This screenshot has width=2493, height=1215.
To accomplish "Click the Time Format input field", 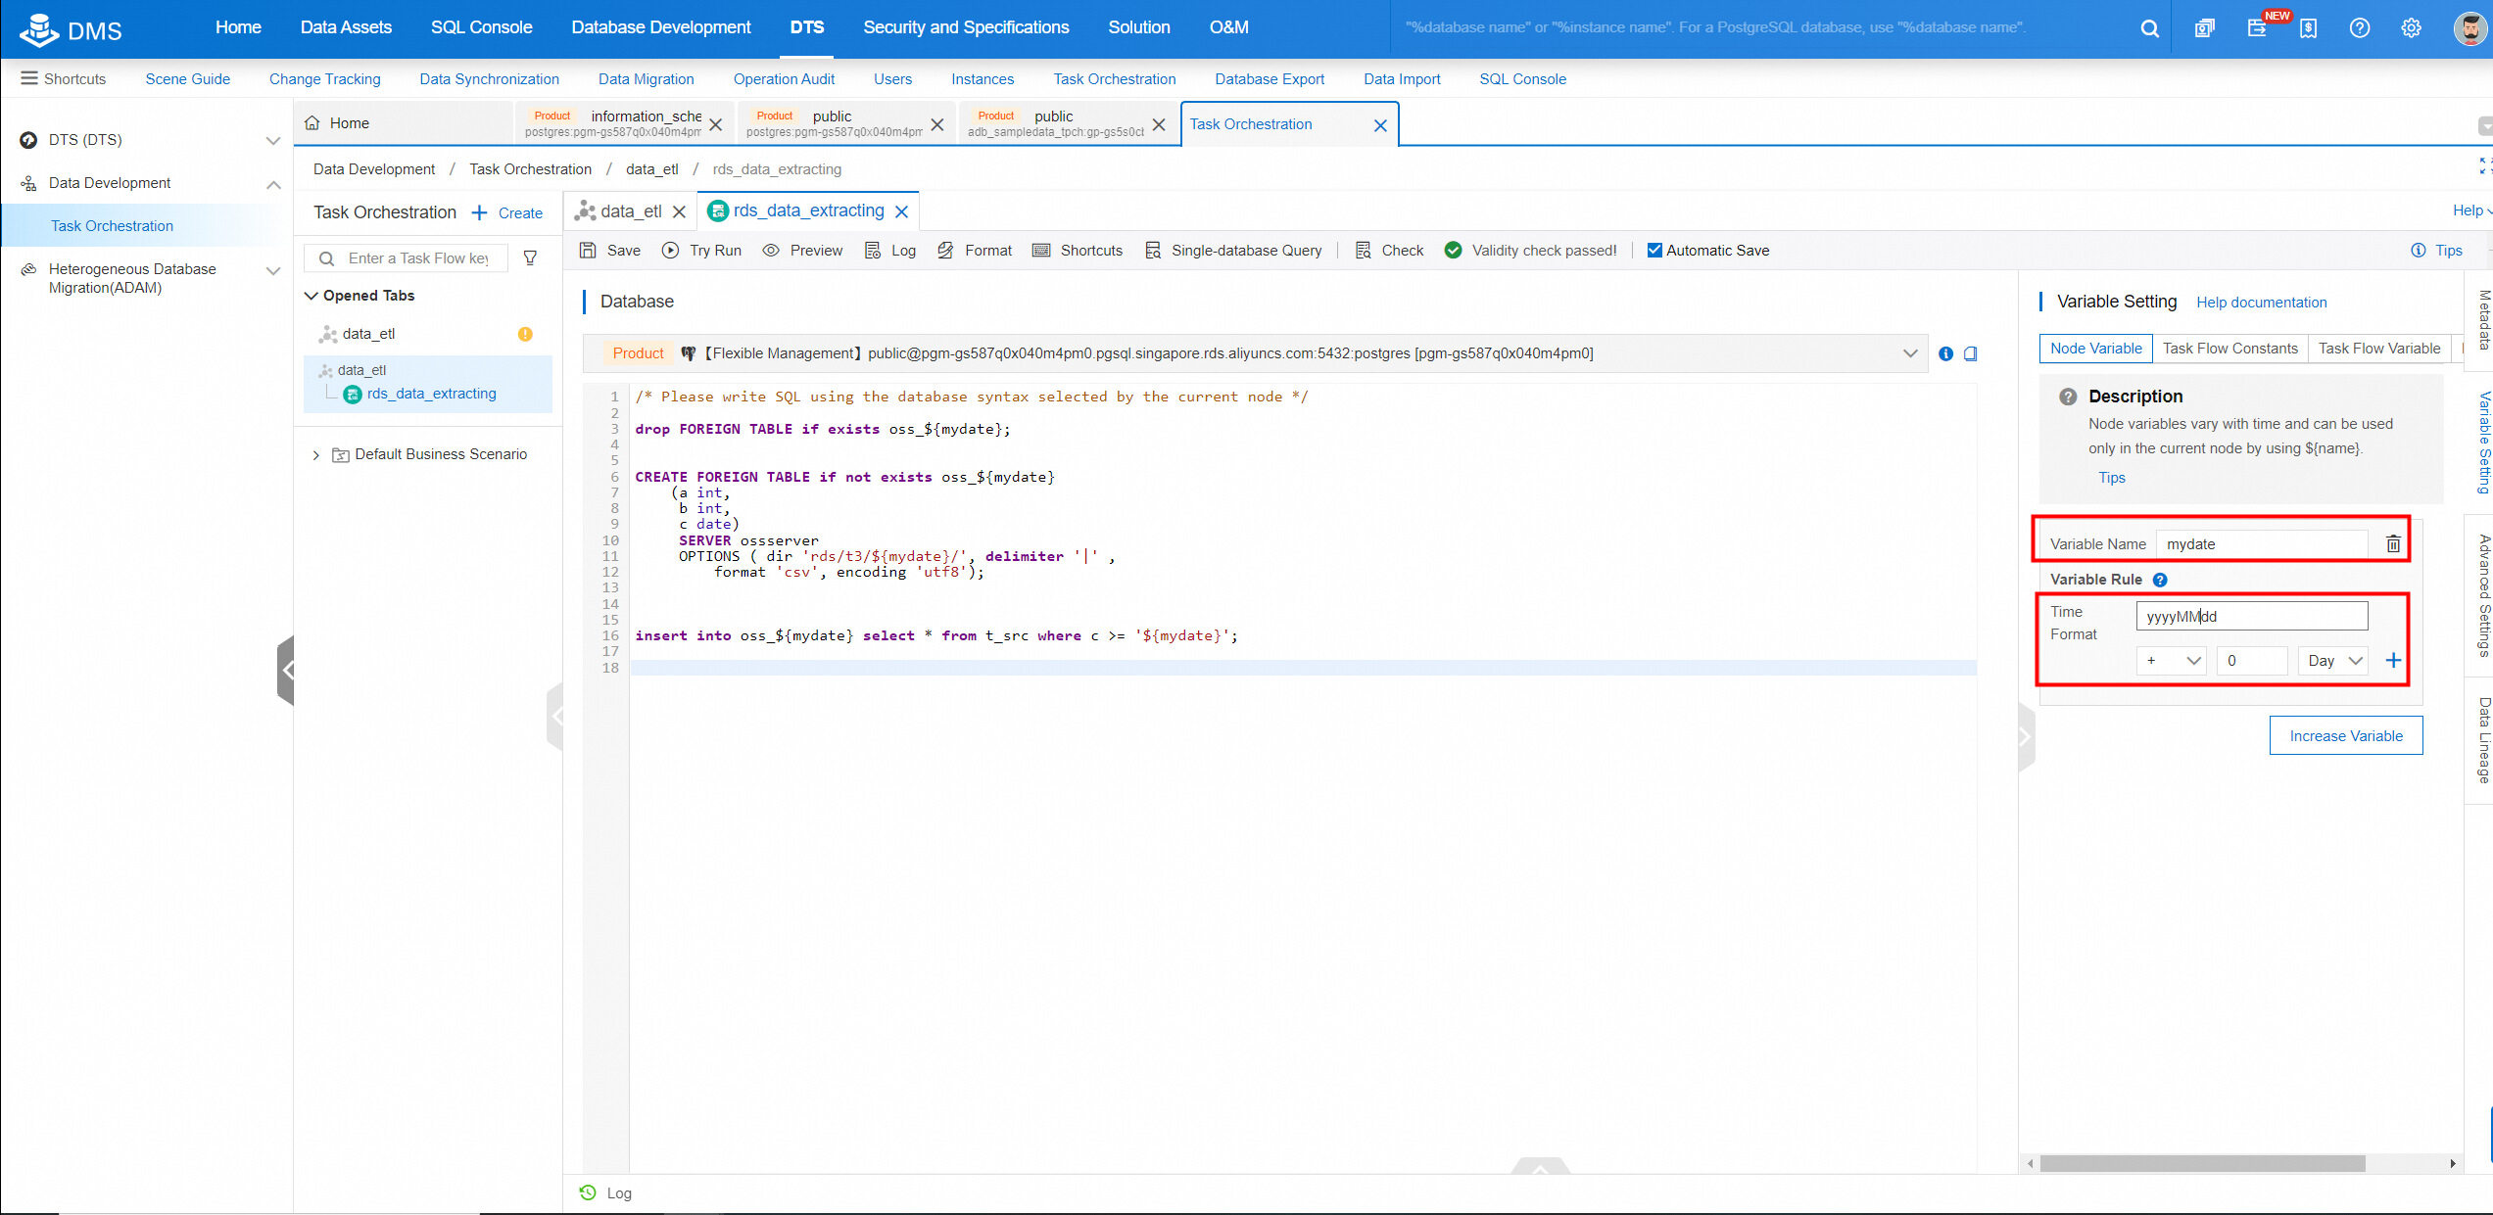I will (x=2251, y=617).
